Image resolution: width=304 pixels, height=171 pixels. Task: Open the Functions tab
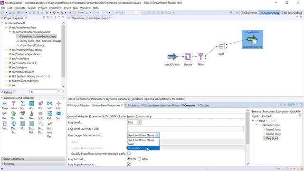click(x=269, y=112)
